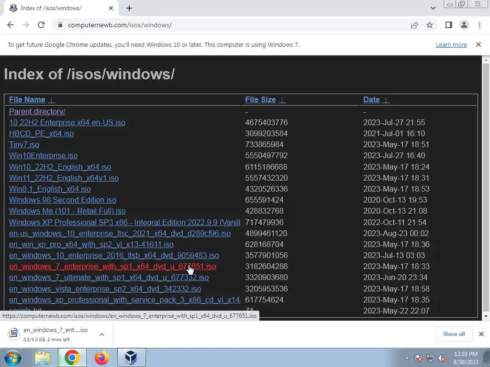Show hidden tray icons arrow
Viewport: 490px width, 367px height.
coord(407,358)
